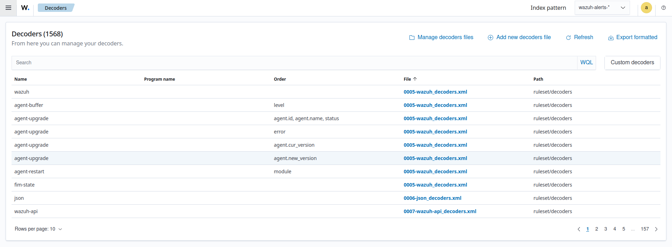Jump to page 157
The image size is (672, 247).
tap(645, 229)
